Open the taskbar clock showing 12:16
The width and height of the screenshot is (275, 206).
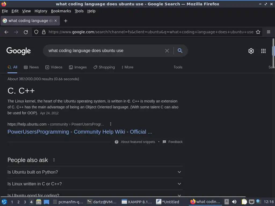(x=269, y=202)
